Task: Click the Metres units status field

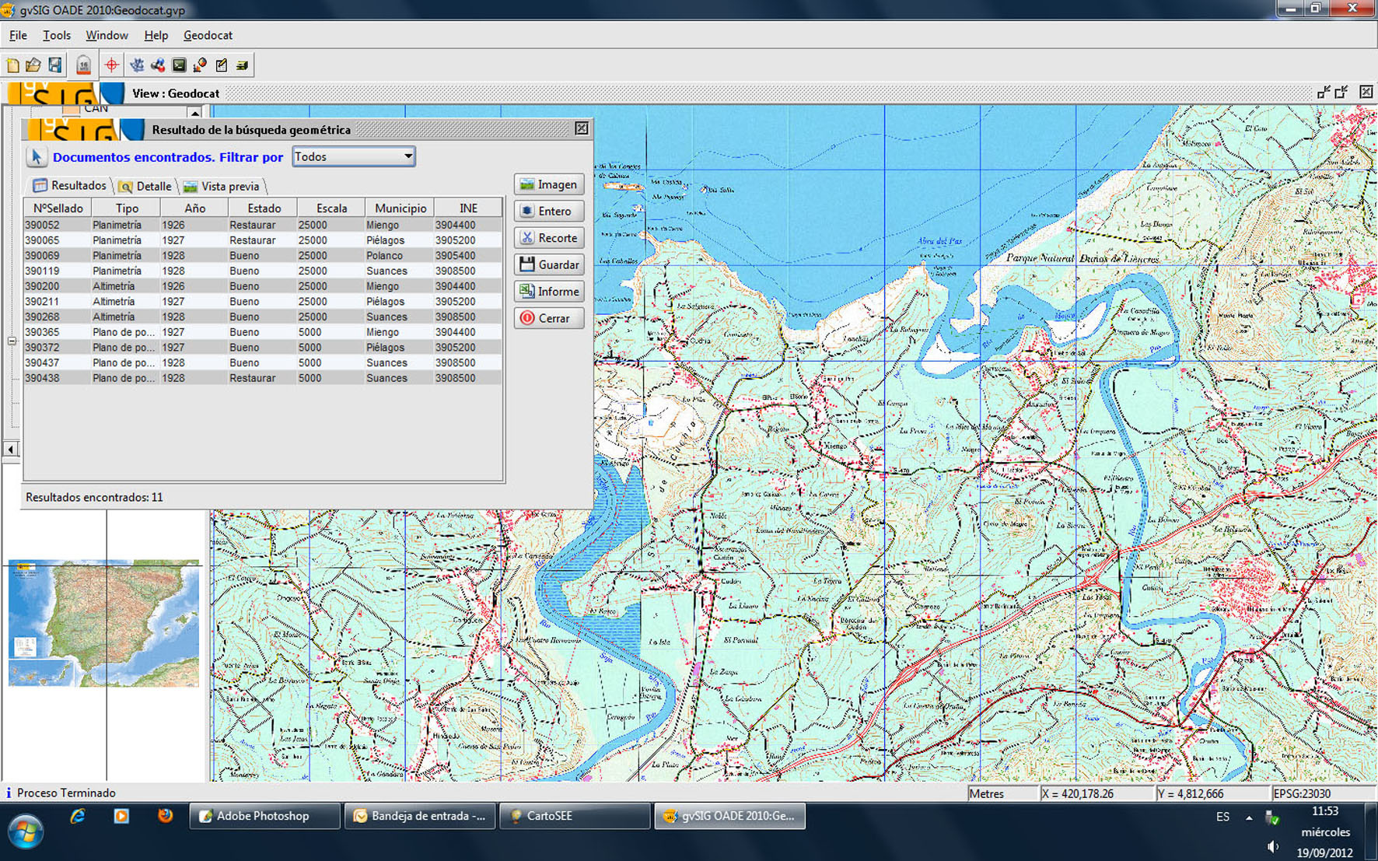Action: (x=1002, y=793)
